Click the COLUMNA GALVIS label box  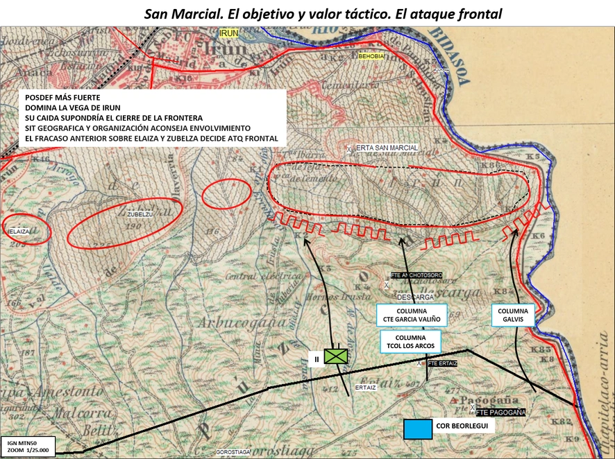(513, 315)
